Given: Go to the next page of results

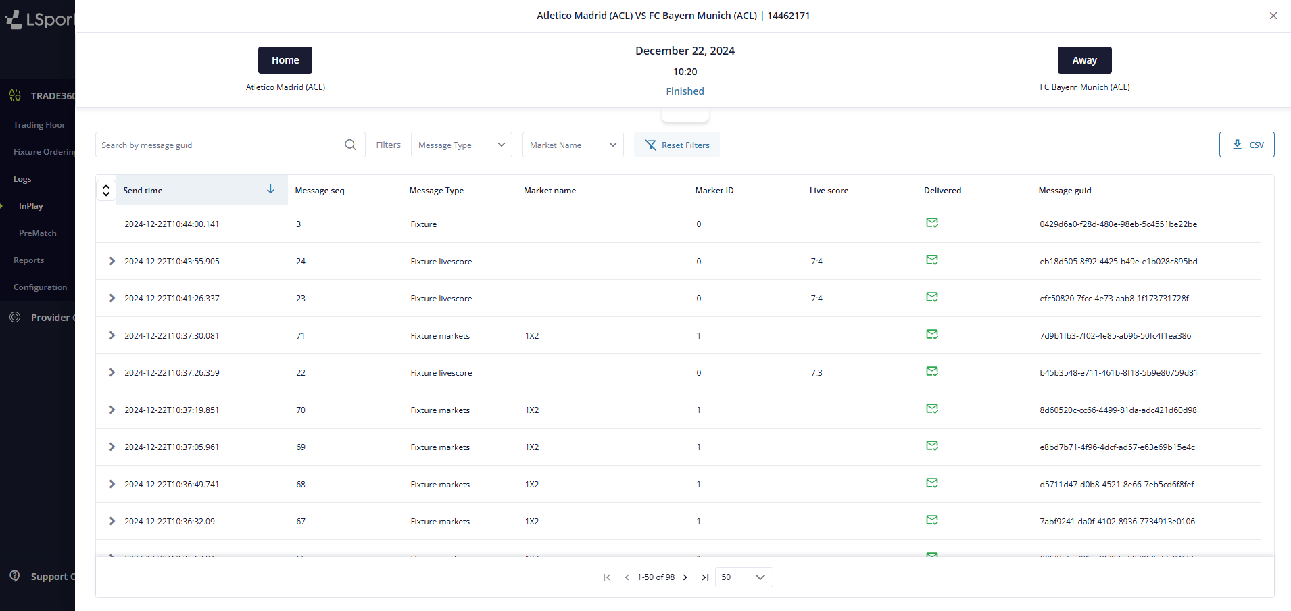Looking at the screenshot, I should coord(685,577).
